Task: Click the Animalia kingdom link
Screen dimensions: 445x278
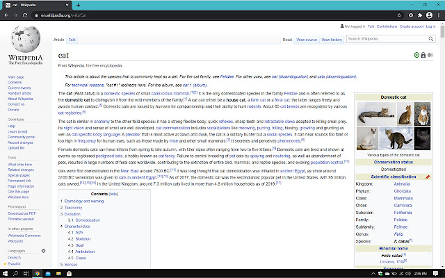Action: (402, 184)
